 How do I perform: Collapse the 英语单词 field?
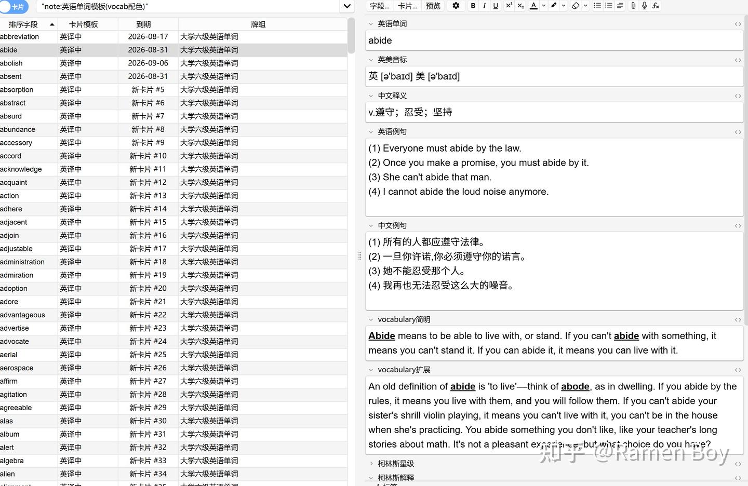pos(371,24)
